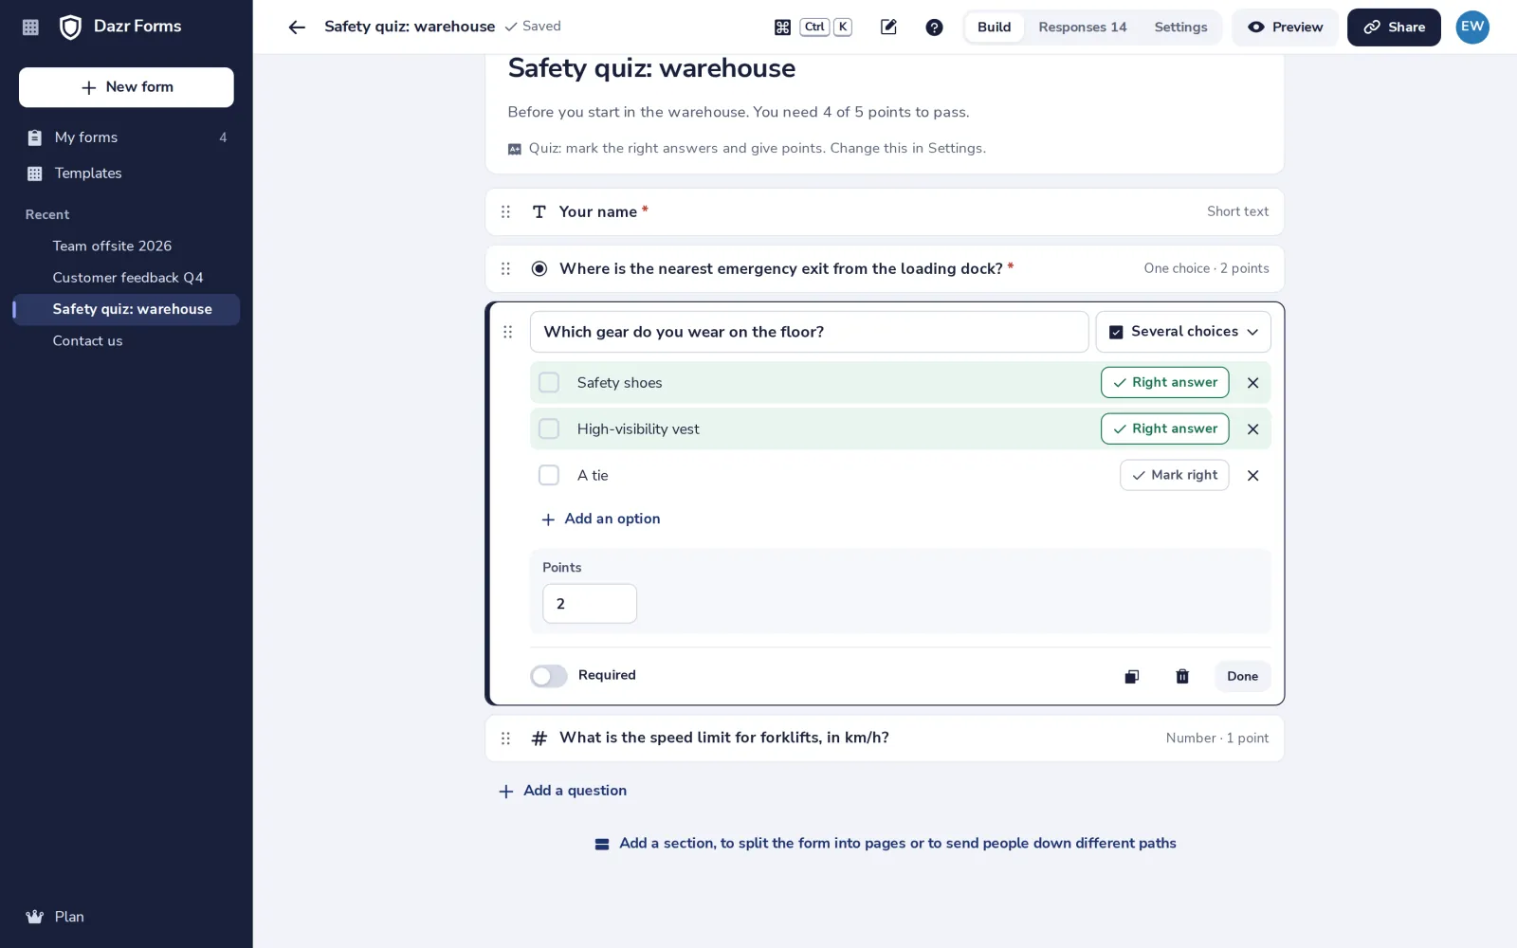Open the EW user avatar
1517x948 pixels.
point(1472,27)
